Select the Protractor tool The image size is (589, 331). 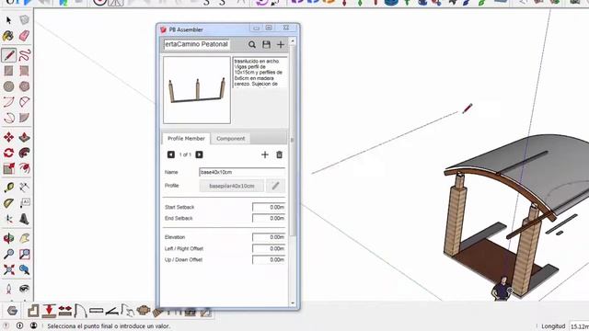tap(8, 203)
